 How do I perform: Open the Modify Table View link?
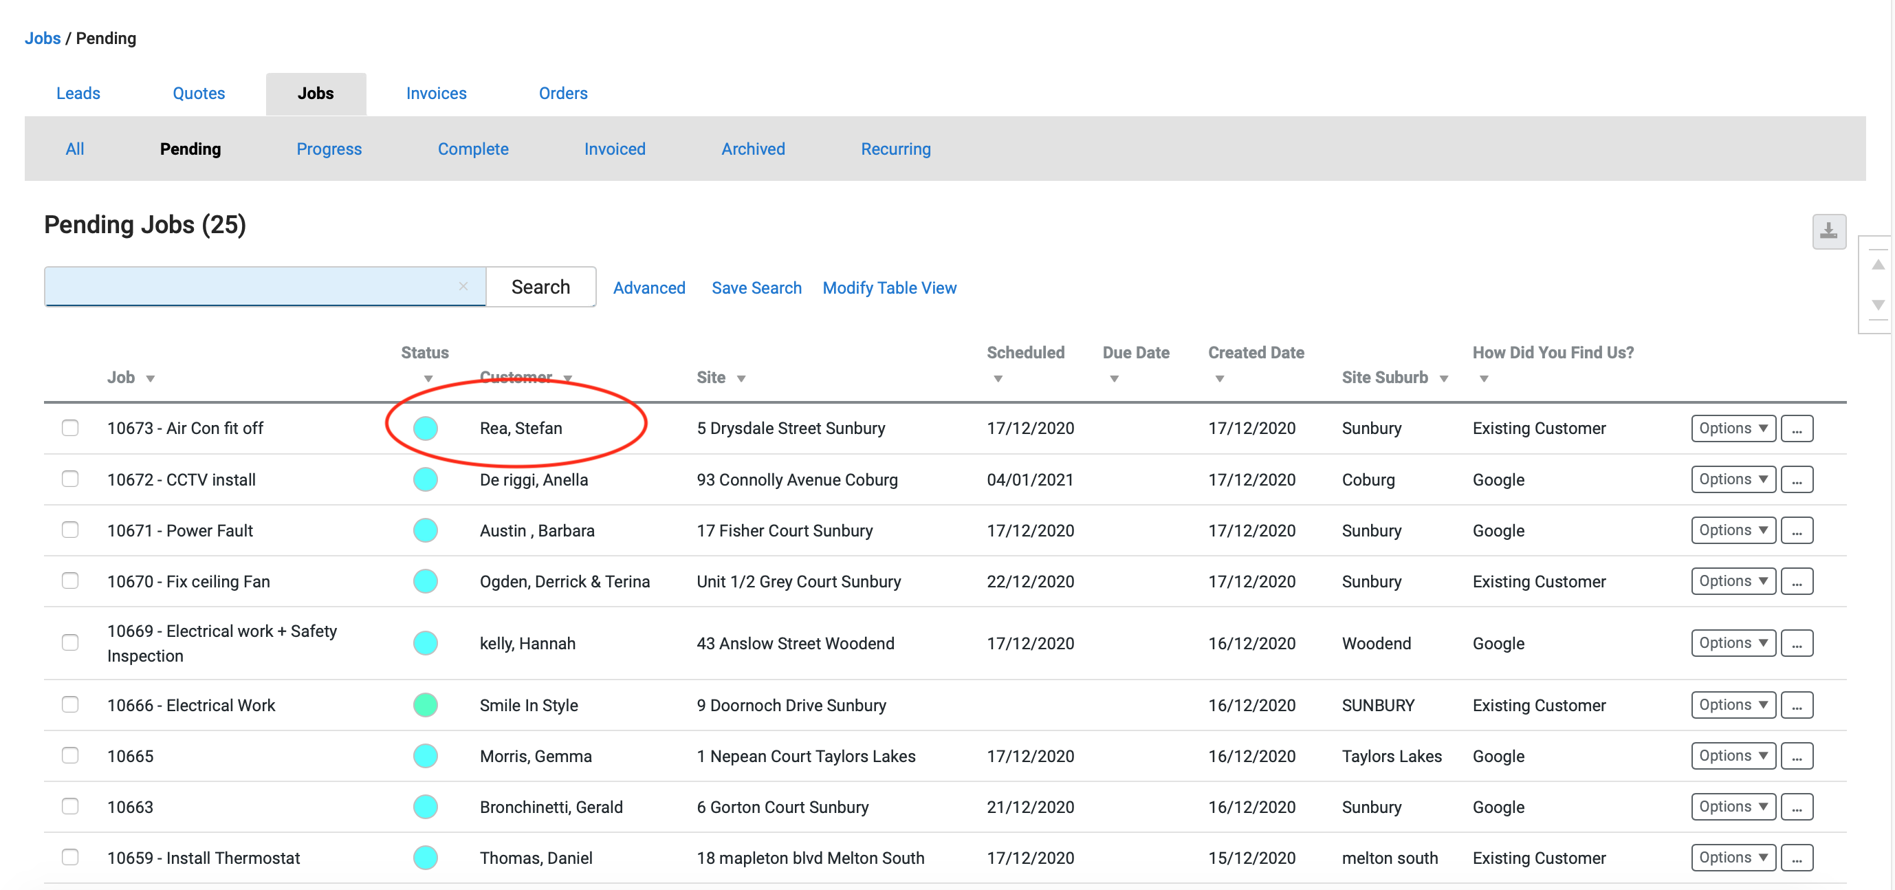point(888,287)
